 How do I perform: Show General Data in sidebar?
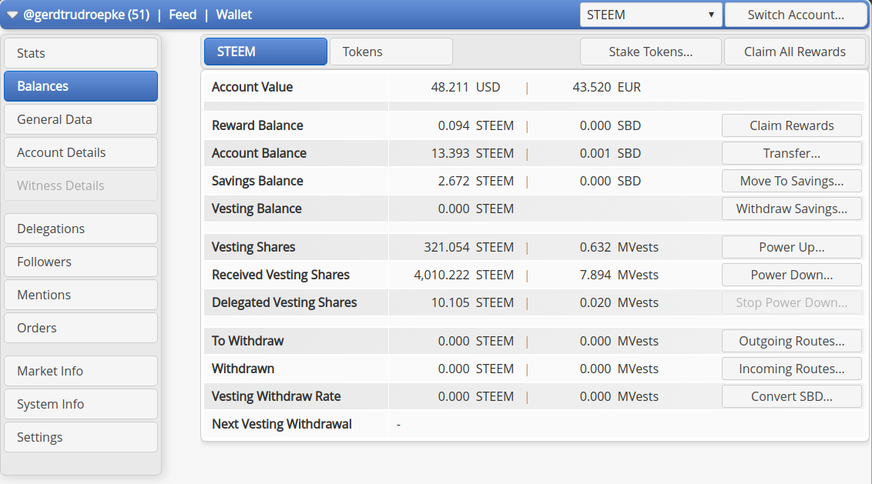click(x=81, y=119)
